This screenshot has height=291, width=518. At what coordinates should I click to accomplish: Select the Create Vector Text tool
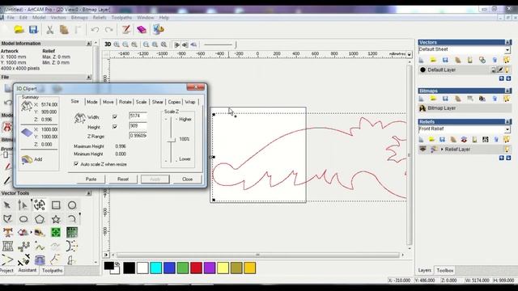7,233
